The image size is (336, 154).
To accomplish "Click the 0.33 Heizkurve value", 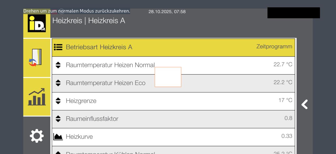I will pos(287,136).
